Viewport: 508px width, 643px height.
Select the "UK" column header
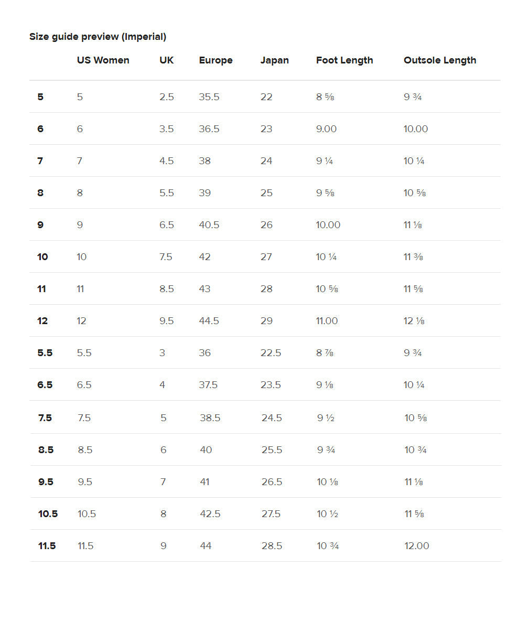point(166,60)
